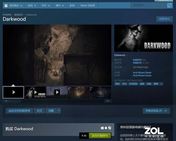Click the SteamOS platform icon
176x141 pixels.
tap(109, 128)
